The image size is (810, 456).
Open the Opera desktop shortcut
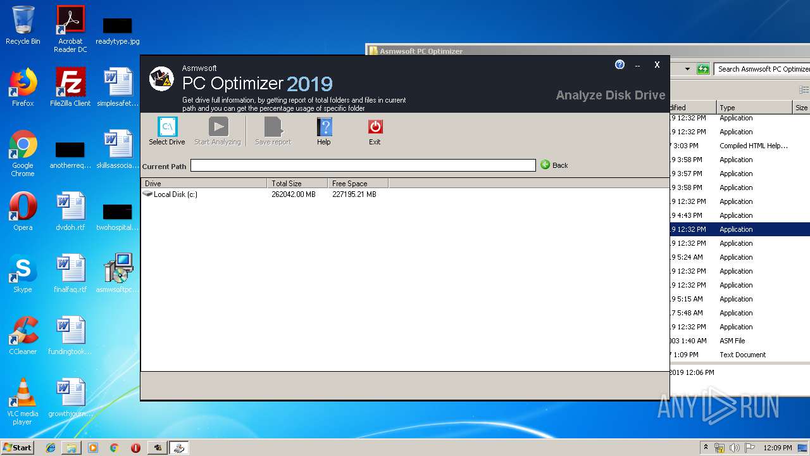pos(23,212)
